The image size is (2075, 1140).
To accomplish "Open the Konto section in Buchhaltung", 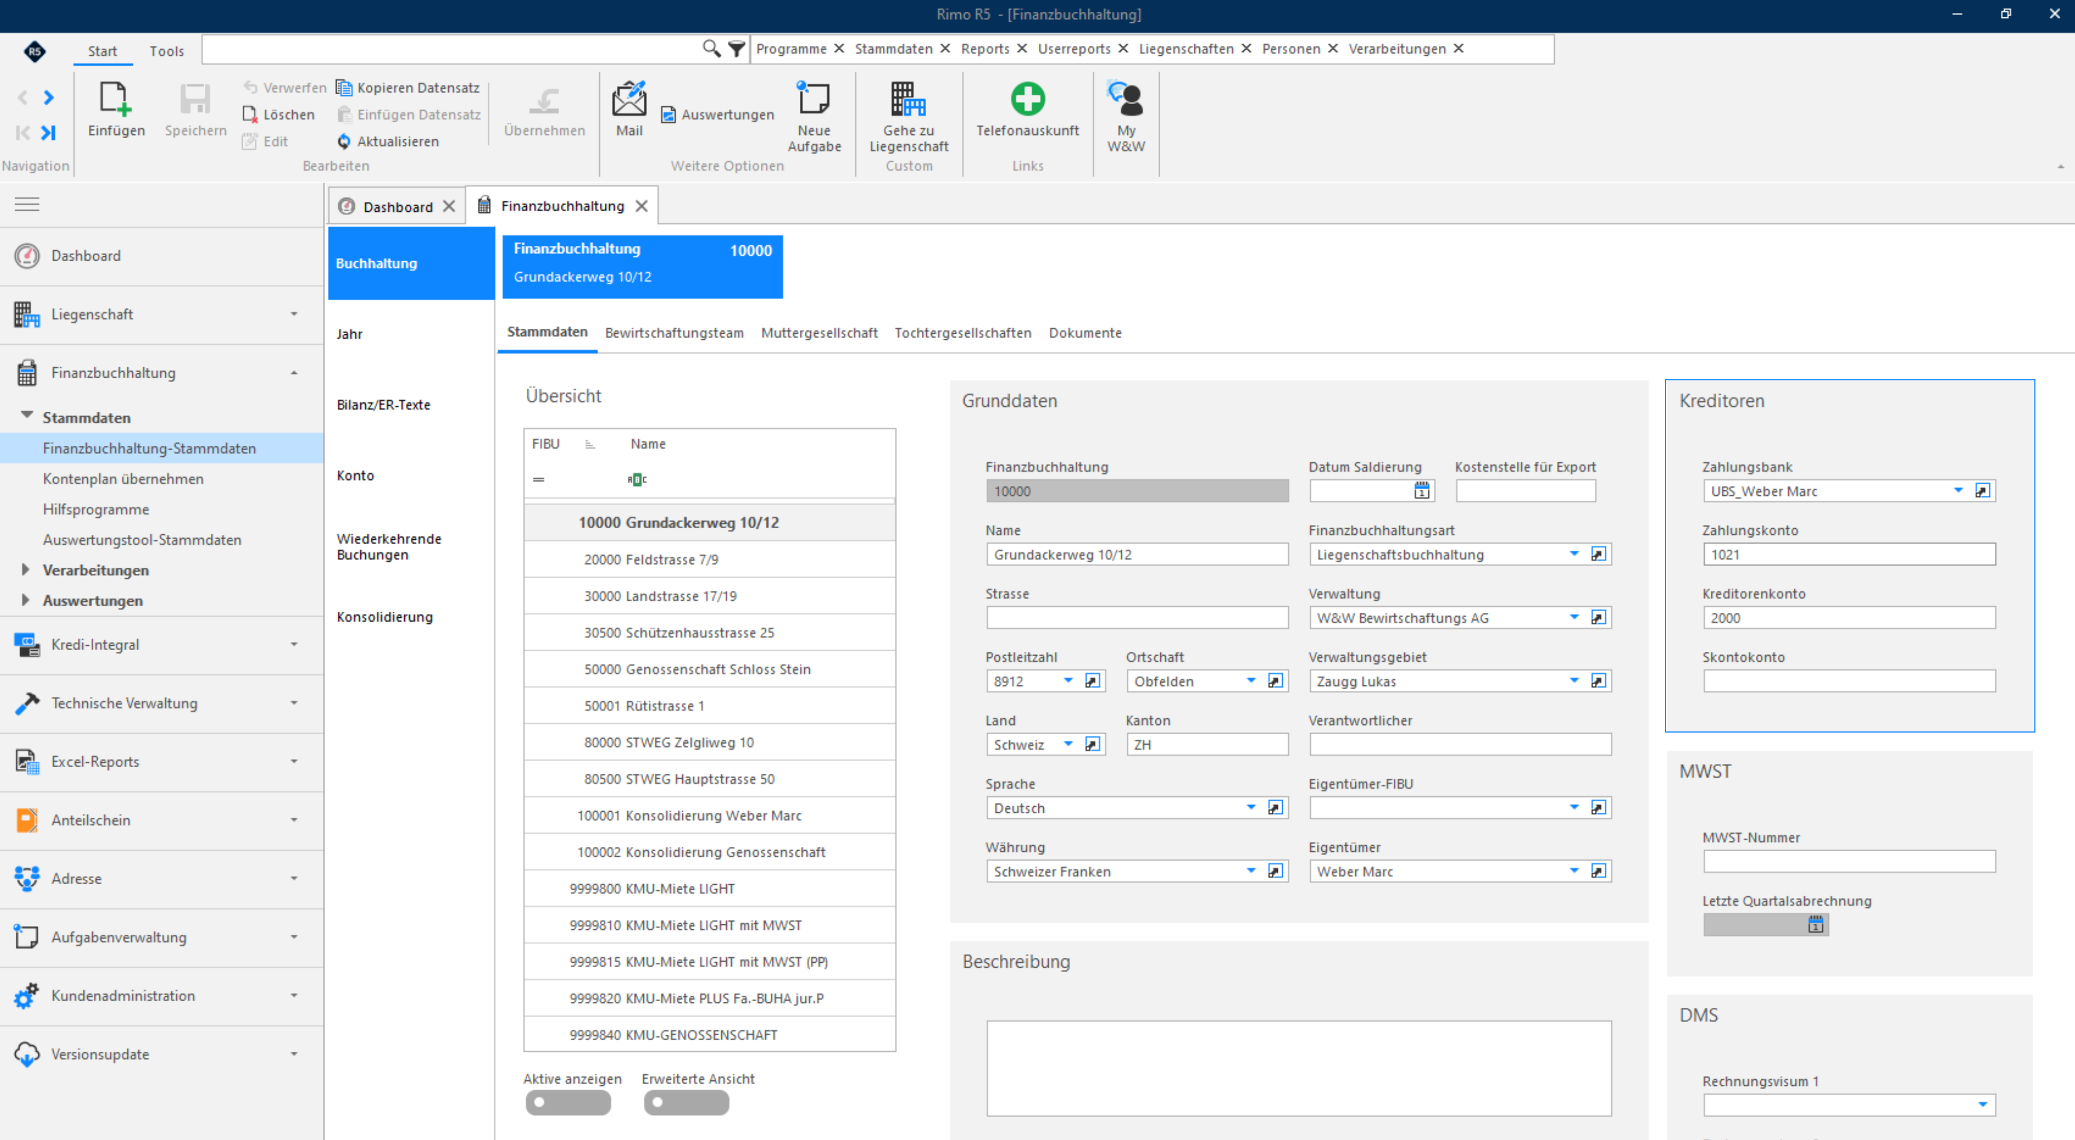I will click(355, 475).
